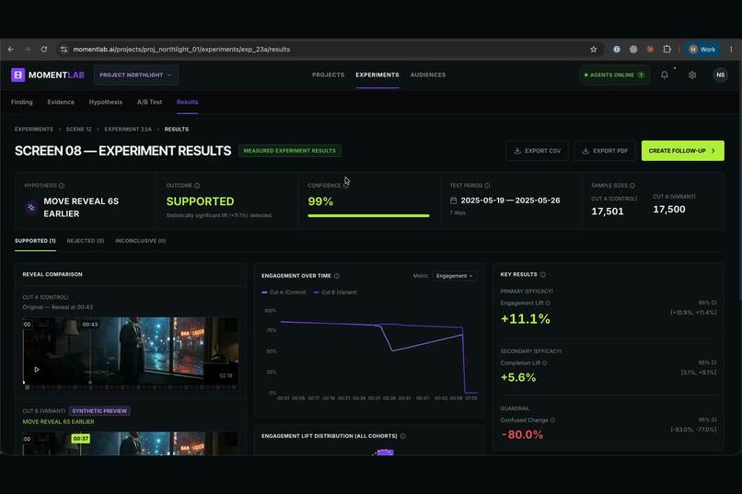
Task: Go to Scene 12 in the breadcrumb
Action: [78, 129]
